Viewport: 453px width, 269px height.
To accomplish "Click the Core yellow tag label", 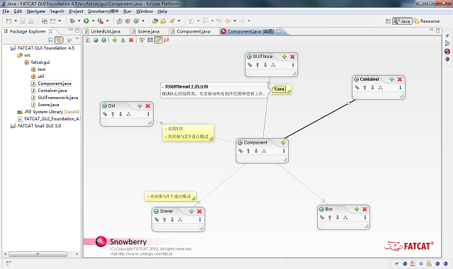I will tap(280, 89).
